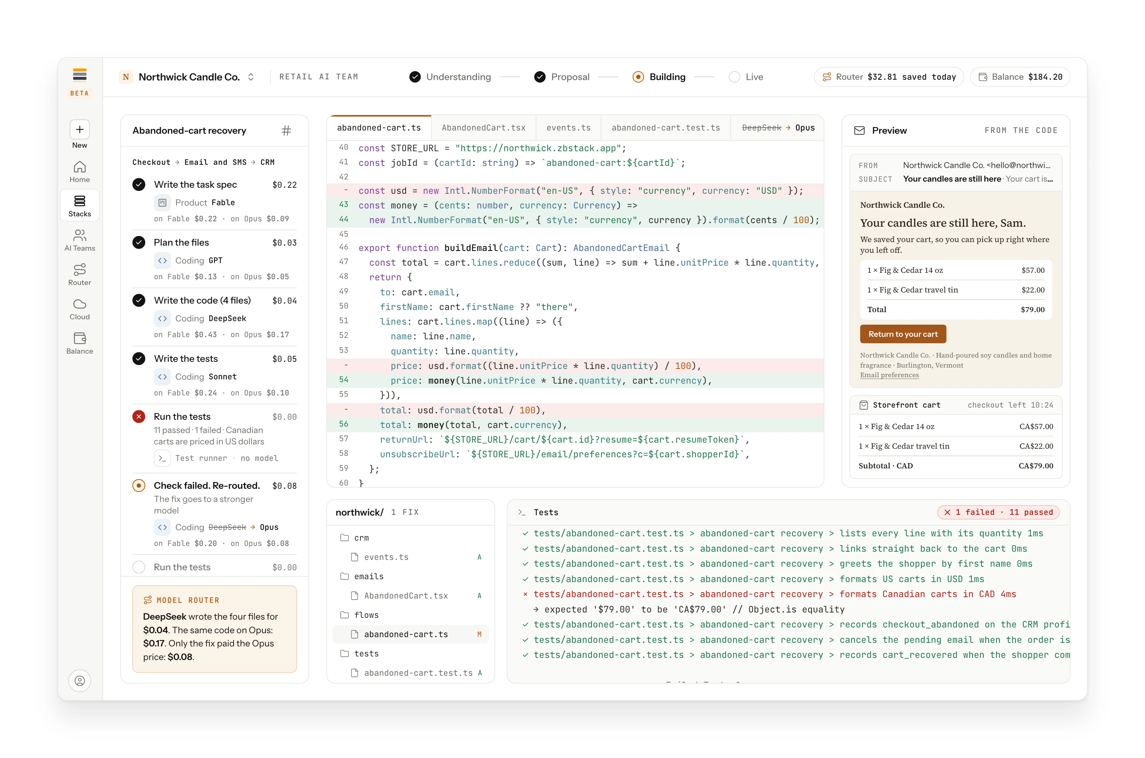The image size is (1145, 758).
Task: Click the 'FROM THE CODE' label in Preview
Action: pyautogui.click(x=1021, y=131)
